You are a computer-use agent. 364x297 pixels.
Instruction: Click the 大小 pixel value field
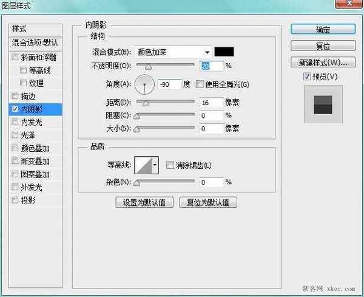[x=212, y=129]
